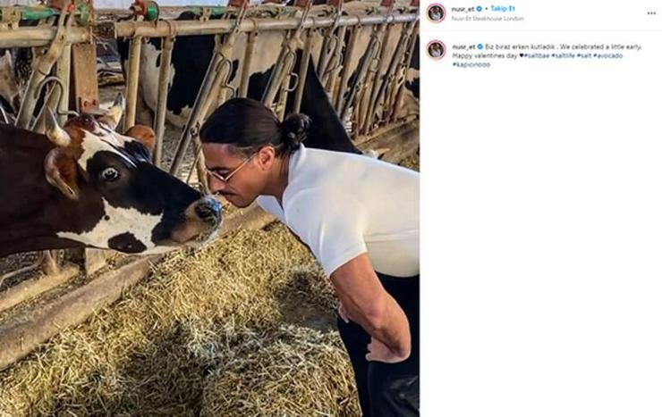Click the verified badge beside header username

480,9
